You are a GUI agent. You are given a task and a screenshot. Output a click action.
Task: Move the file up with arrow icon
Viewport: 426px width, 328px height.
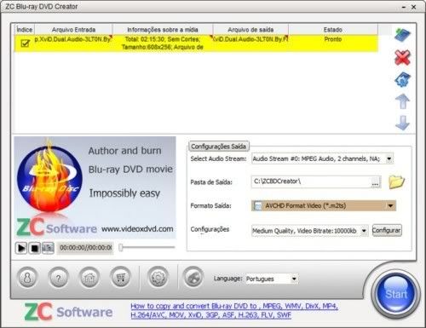[x=402, y=101]
